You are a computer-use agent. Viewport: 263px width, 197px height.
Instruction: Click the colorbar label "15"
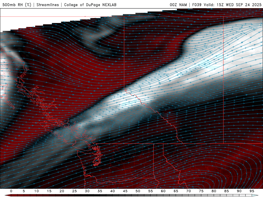(49, 191)
